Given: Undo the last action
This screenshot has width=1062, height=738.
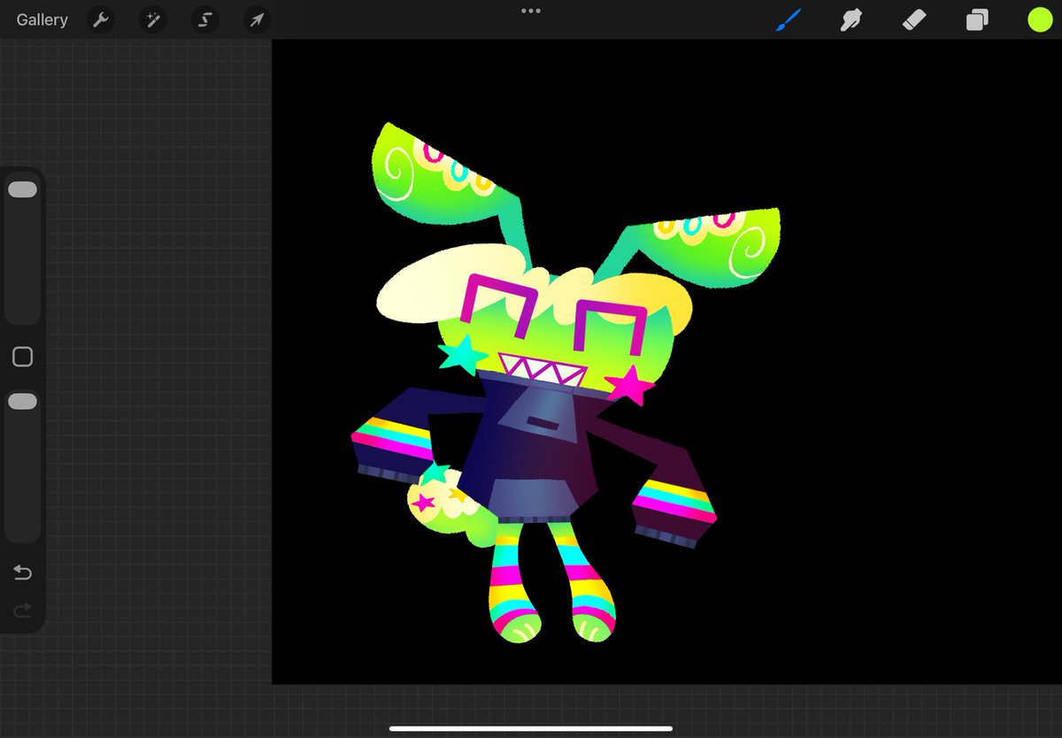Looking at the screenshot, I should 22,573.
